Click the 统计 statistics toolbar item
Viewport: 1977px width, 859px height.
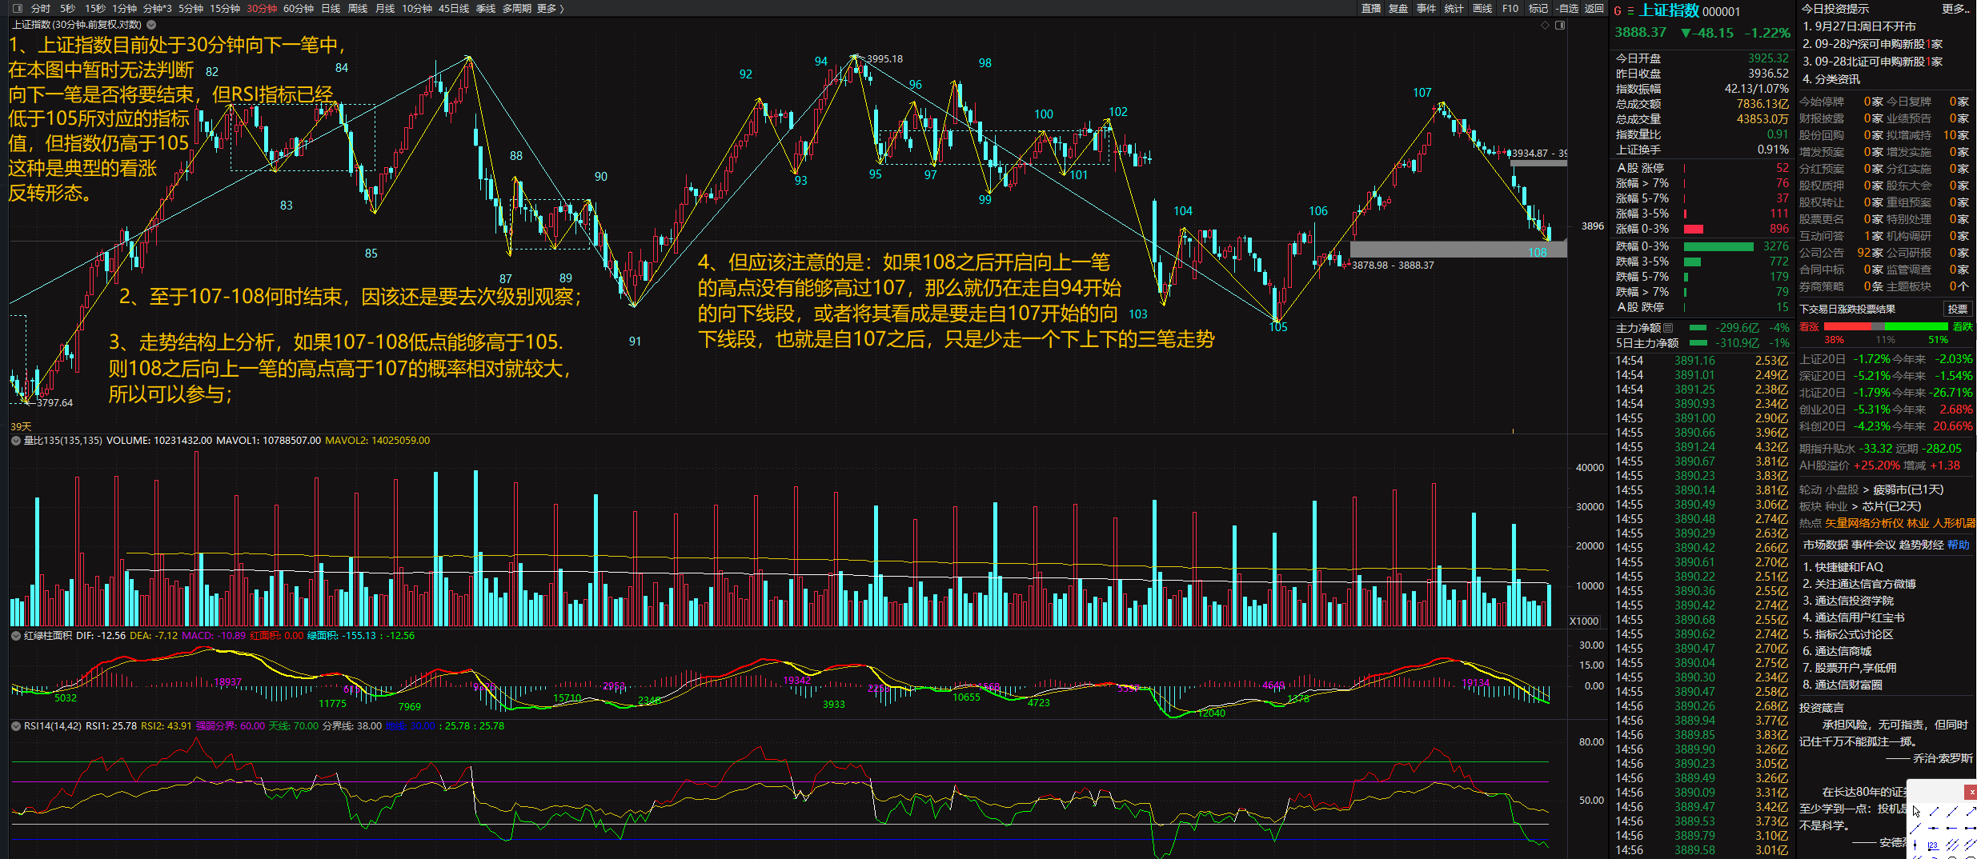pyautogui.click(x=1454, y=8)
